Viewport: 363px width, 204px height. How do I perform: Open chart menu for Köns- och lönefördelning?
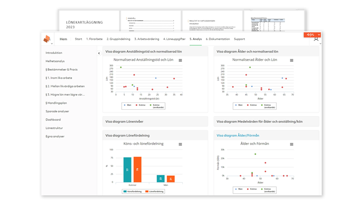click(x=181, y=144)
